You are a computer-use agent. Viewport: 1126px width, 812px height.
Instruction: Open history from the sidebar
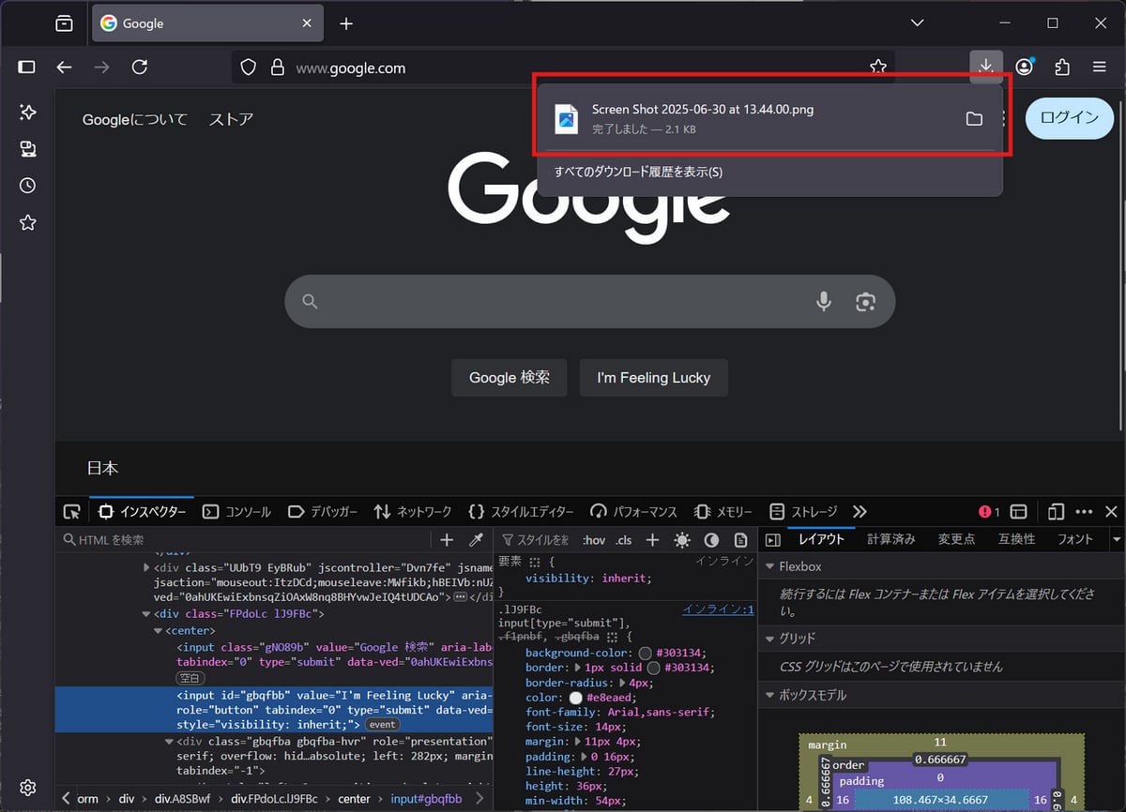27,186
